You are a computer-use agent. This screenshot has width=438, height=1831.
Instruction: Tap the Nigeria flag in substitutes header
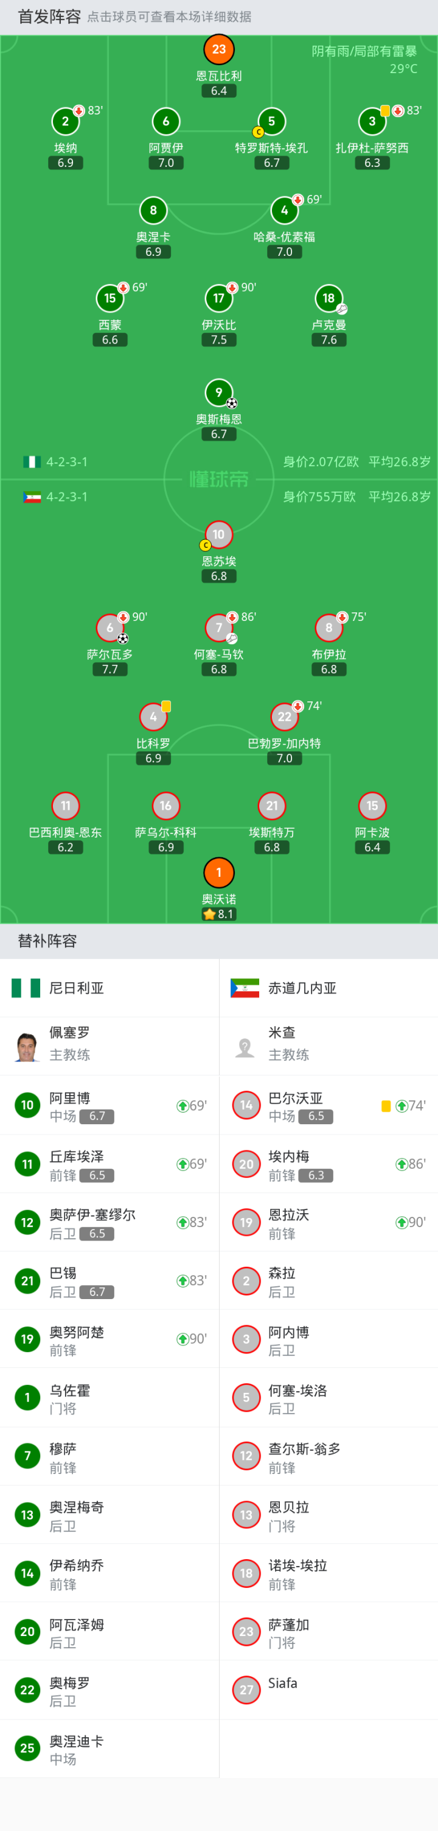click(26, 988)
